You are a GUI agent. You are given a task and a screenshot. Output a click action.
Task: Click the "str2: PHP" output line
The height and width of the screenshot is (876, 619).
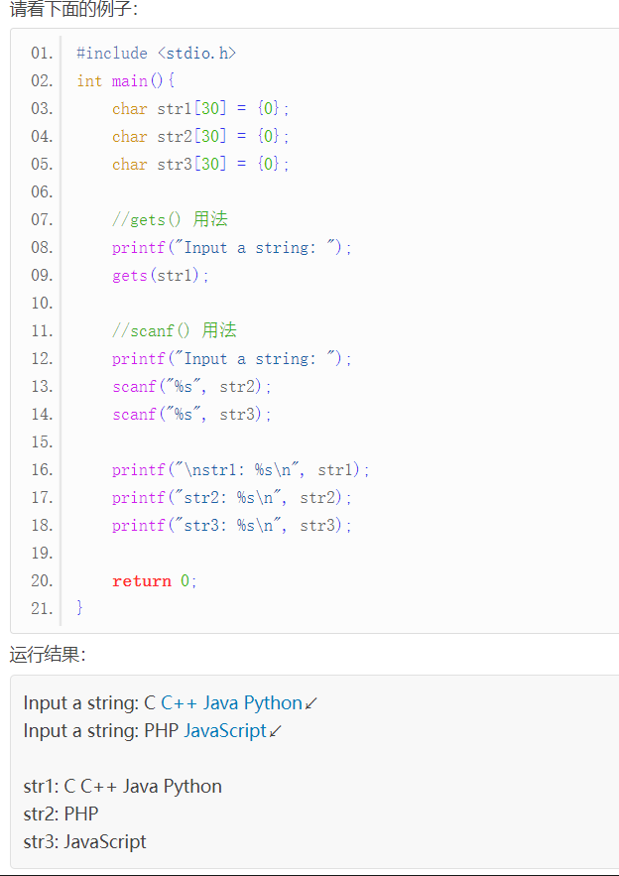61,814
